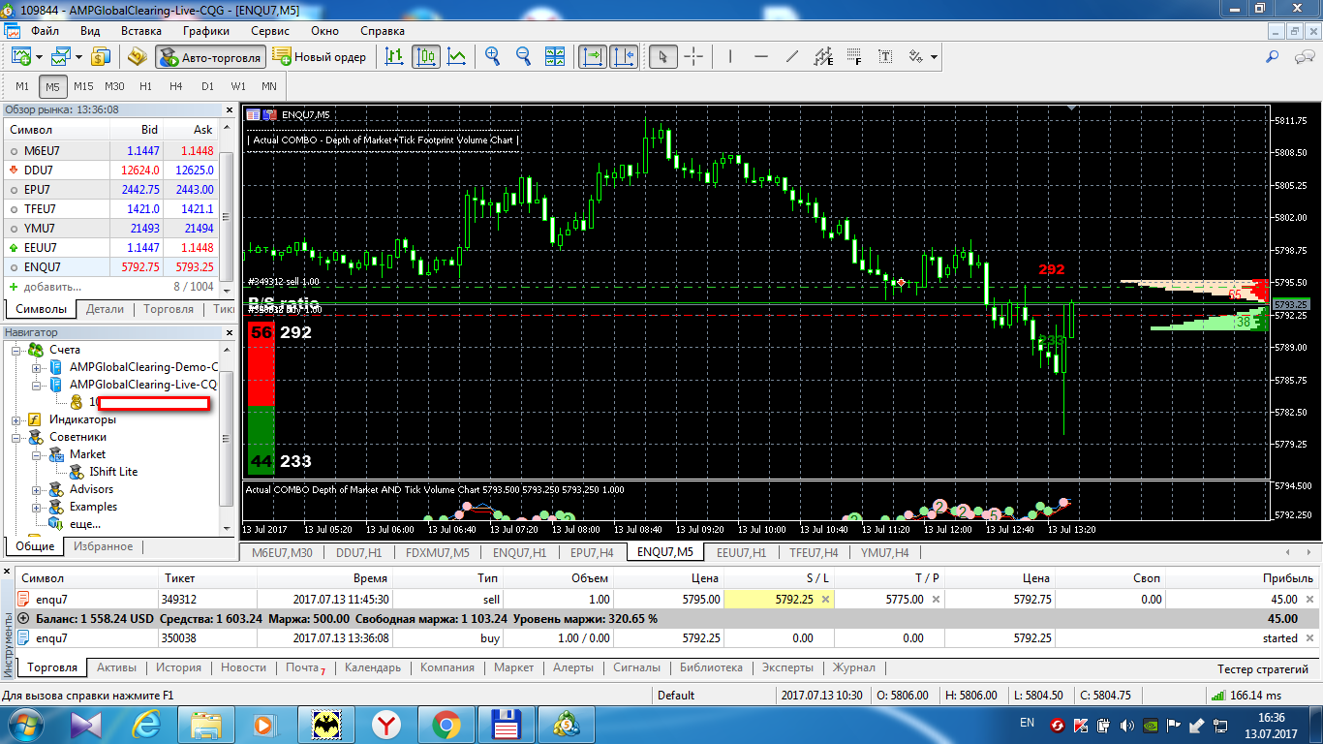
Task: Switch chart to candlesticks mode
Action: [425, 57]
